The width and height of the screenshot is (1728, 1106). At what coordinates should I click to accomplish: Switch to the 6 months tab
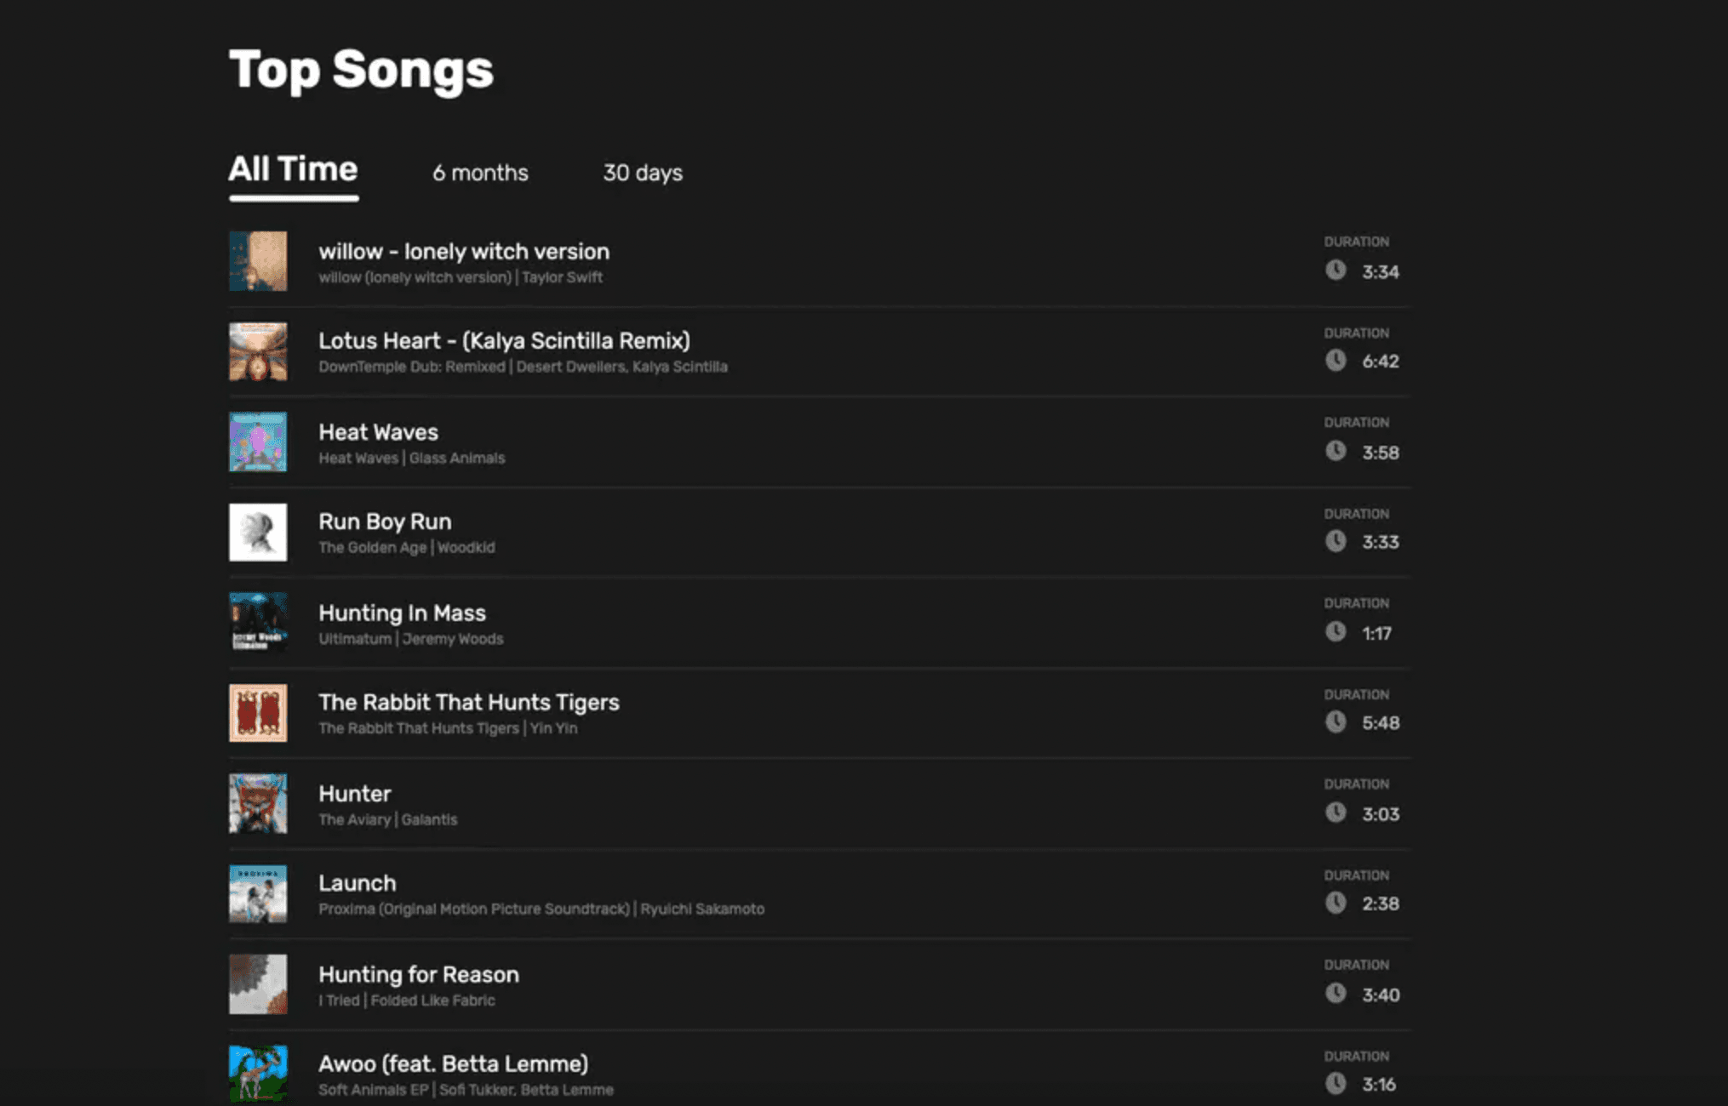tap(480, 173)
